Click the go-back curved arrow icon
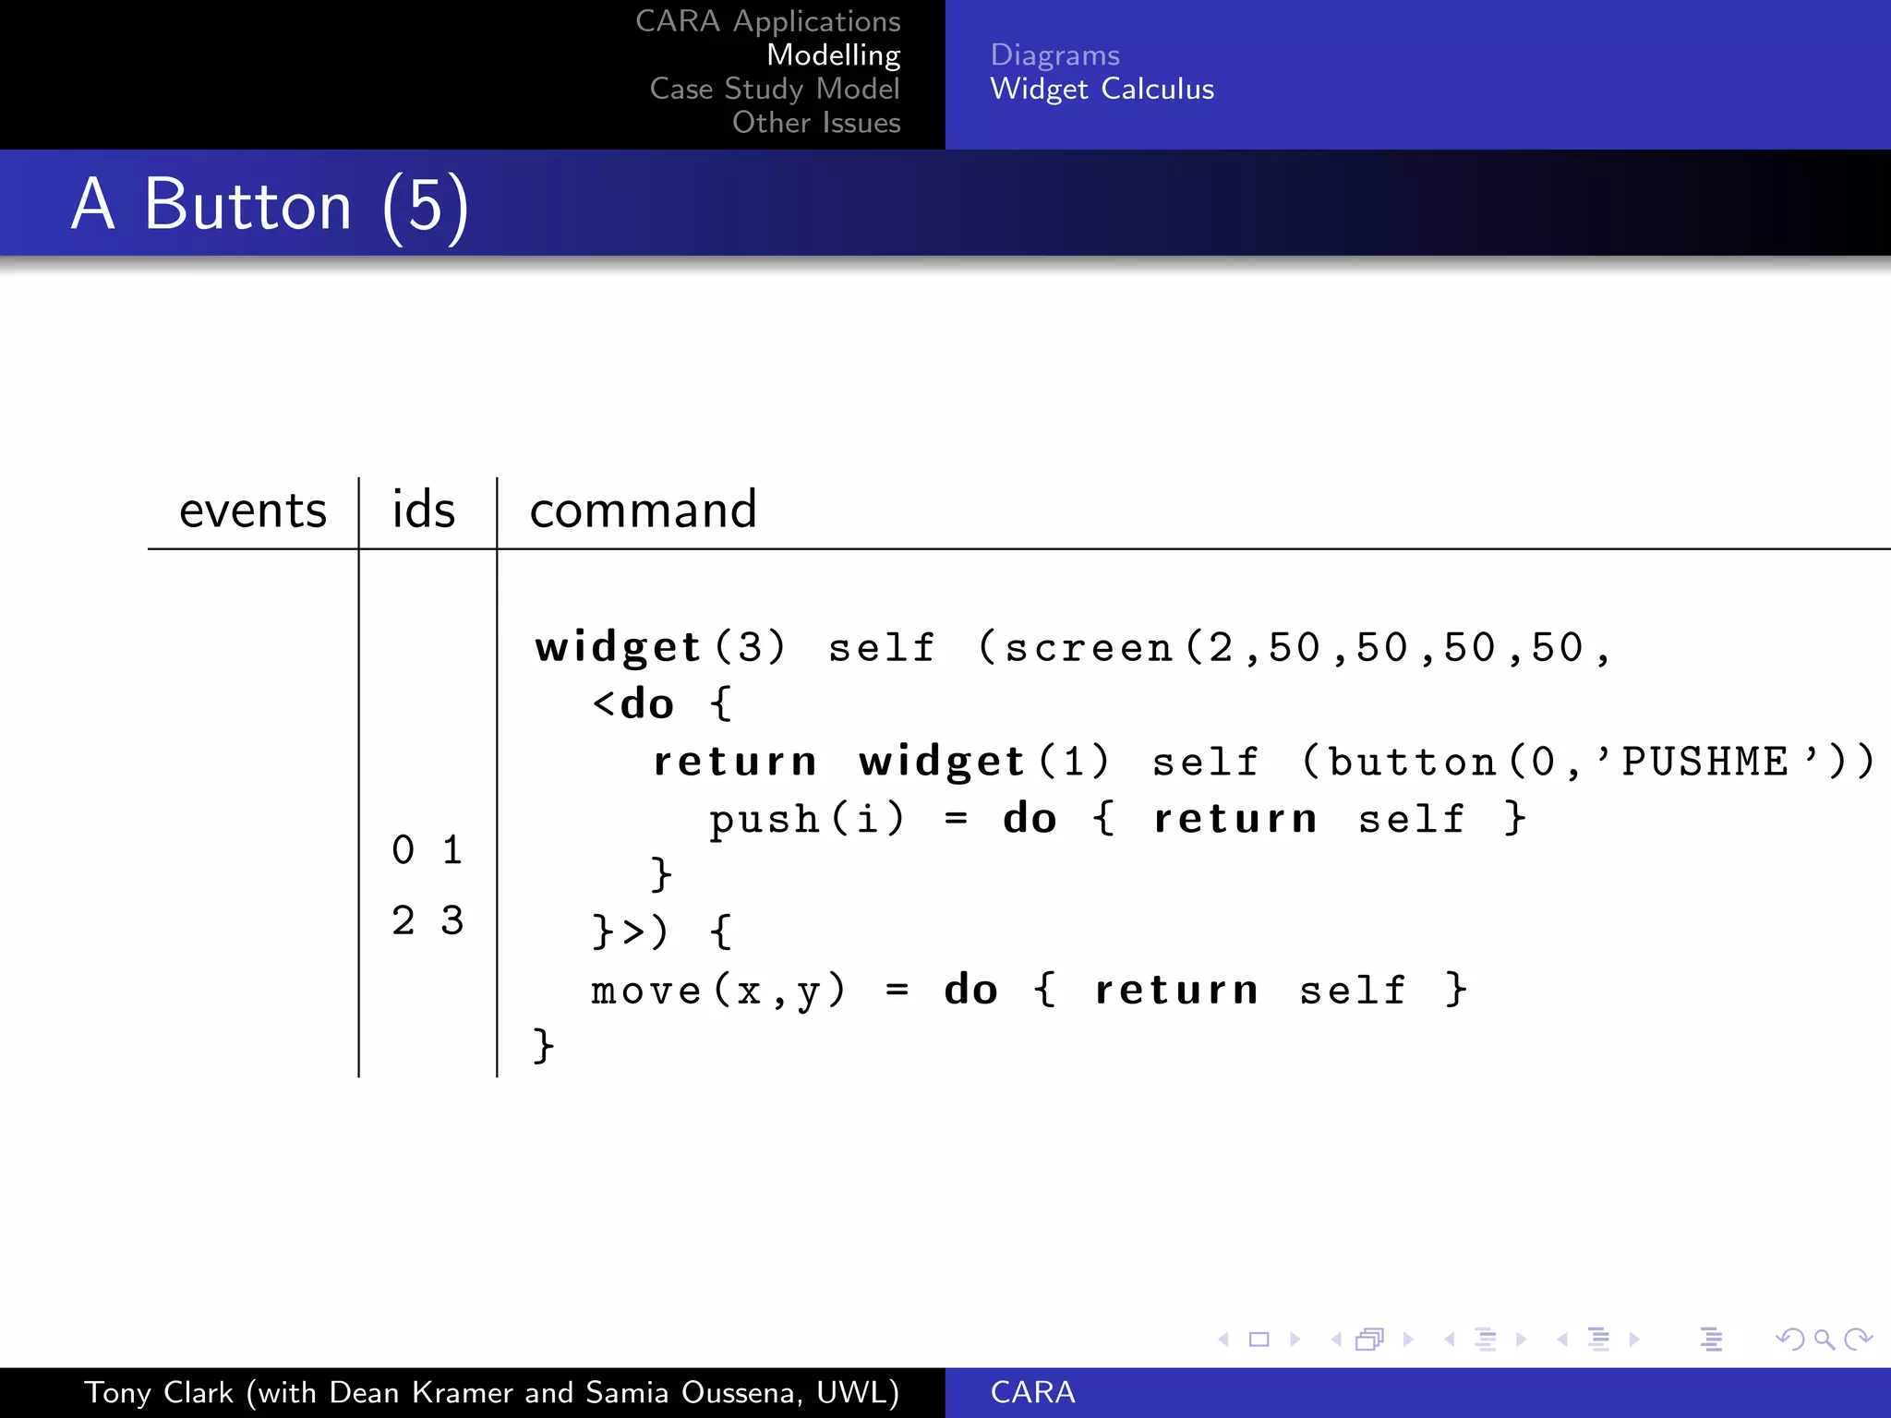Image resolution: width=1891 pixels, height=1418 pixels. (1789, 1339)
